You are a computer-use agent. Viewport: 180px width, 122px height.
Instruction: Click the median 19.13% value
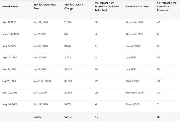click(x=68, y=117)
